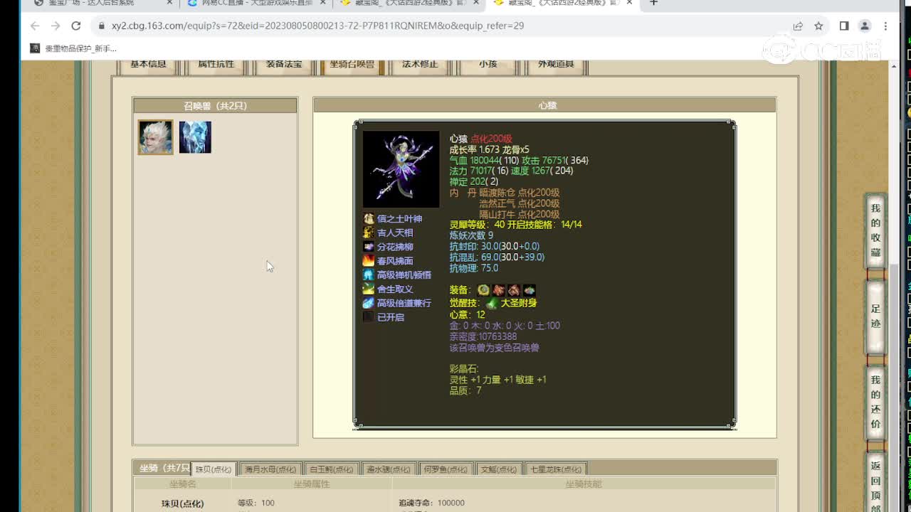
Task: Click the 高级倍道兼行 skill icon
Action: (368, 303)
